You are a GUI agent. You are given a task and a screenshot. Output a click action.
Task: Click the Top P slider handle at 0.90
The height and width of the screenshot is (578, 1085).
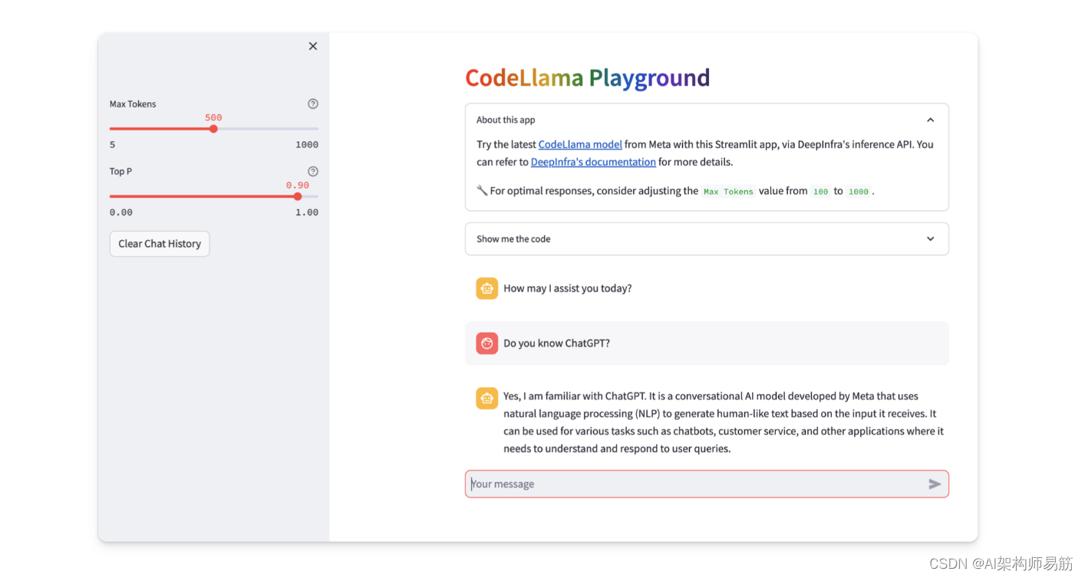coord(298,196)
